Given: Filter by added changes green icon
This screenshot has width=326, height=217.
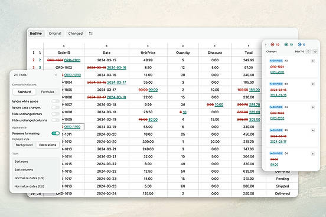Looking at the screenshot, I should coord(286,44).
